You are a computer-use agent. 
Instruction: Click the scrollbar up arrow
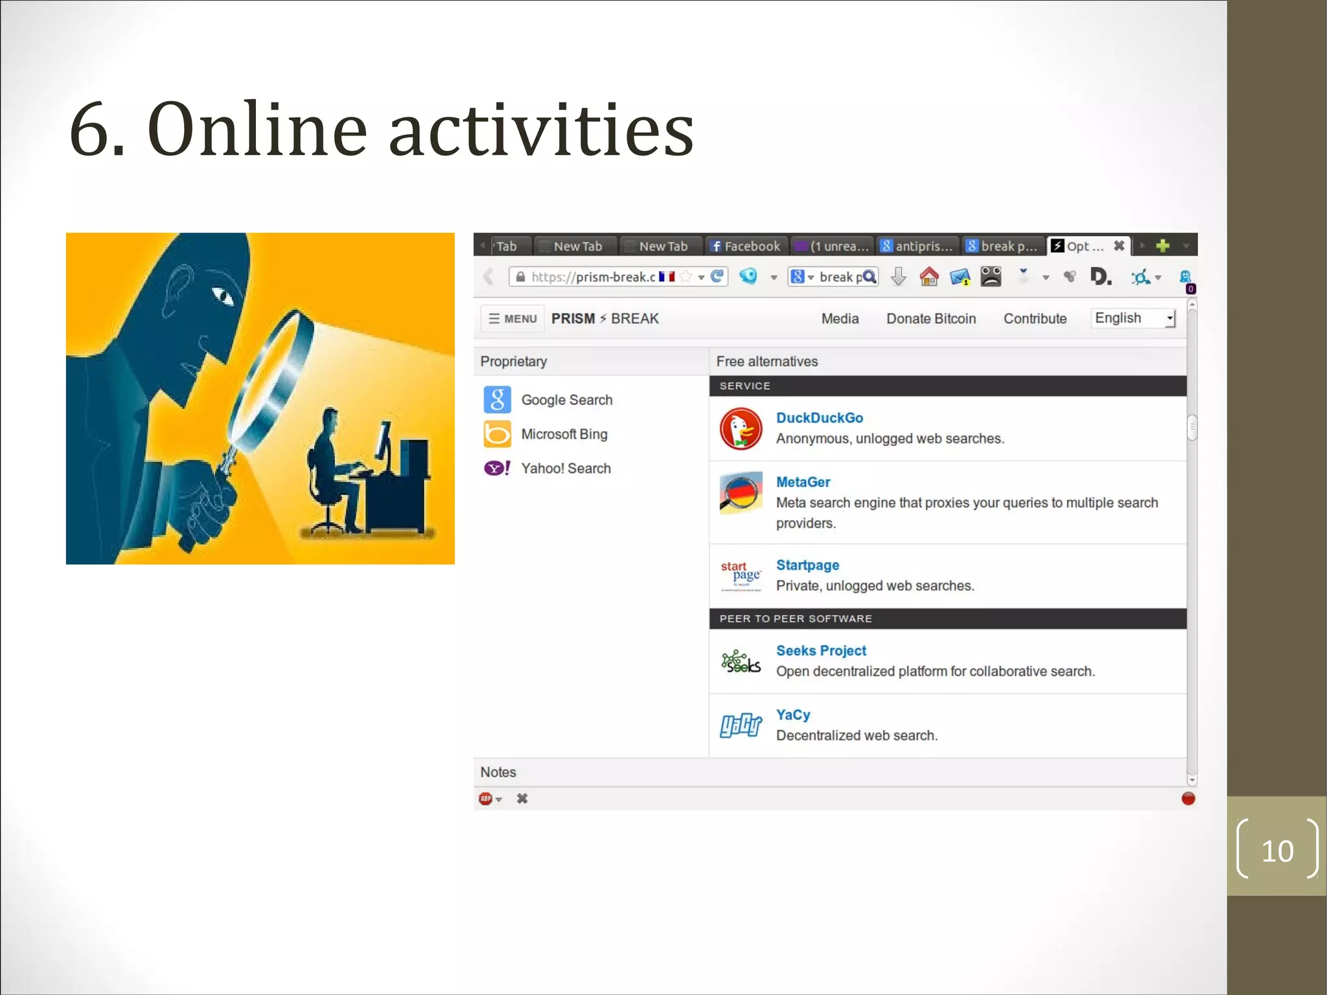[1192, 303]
